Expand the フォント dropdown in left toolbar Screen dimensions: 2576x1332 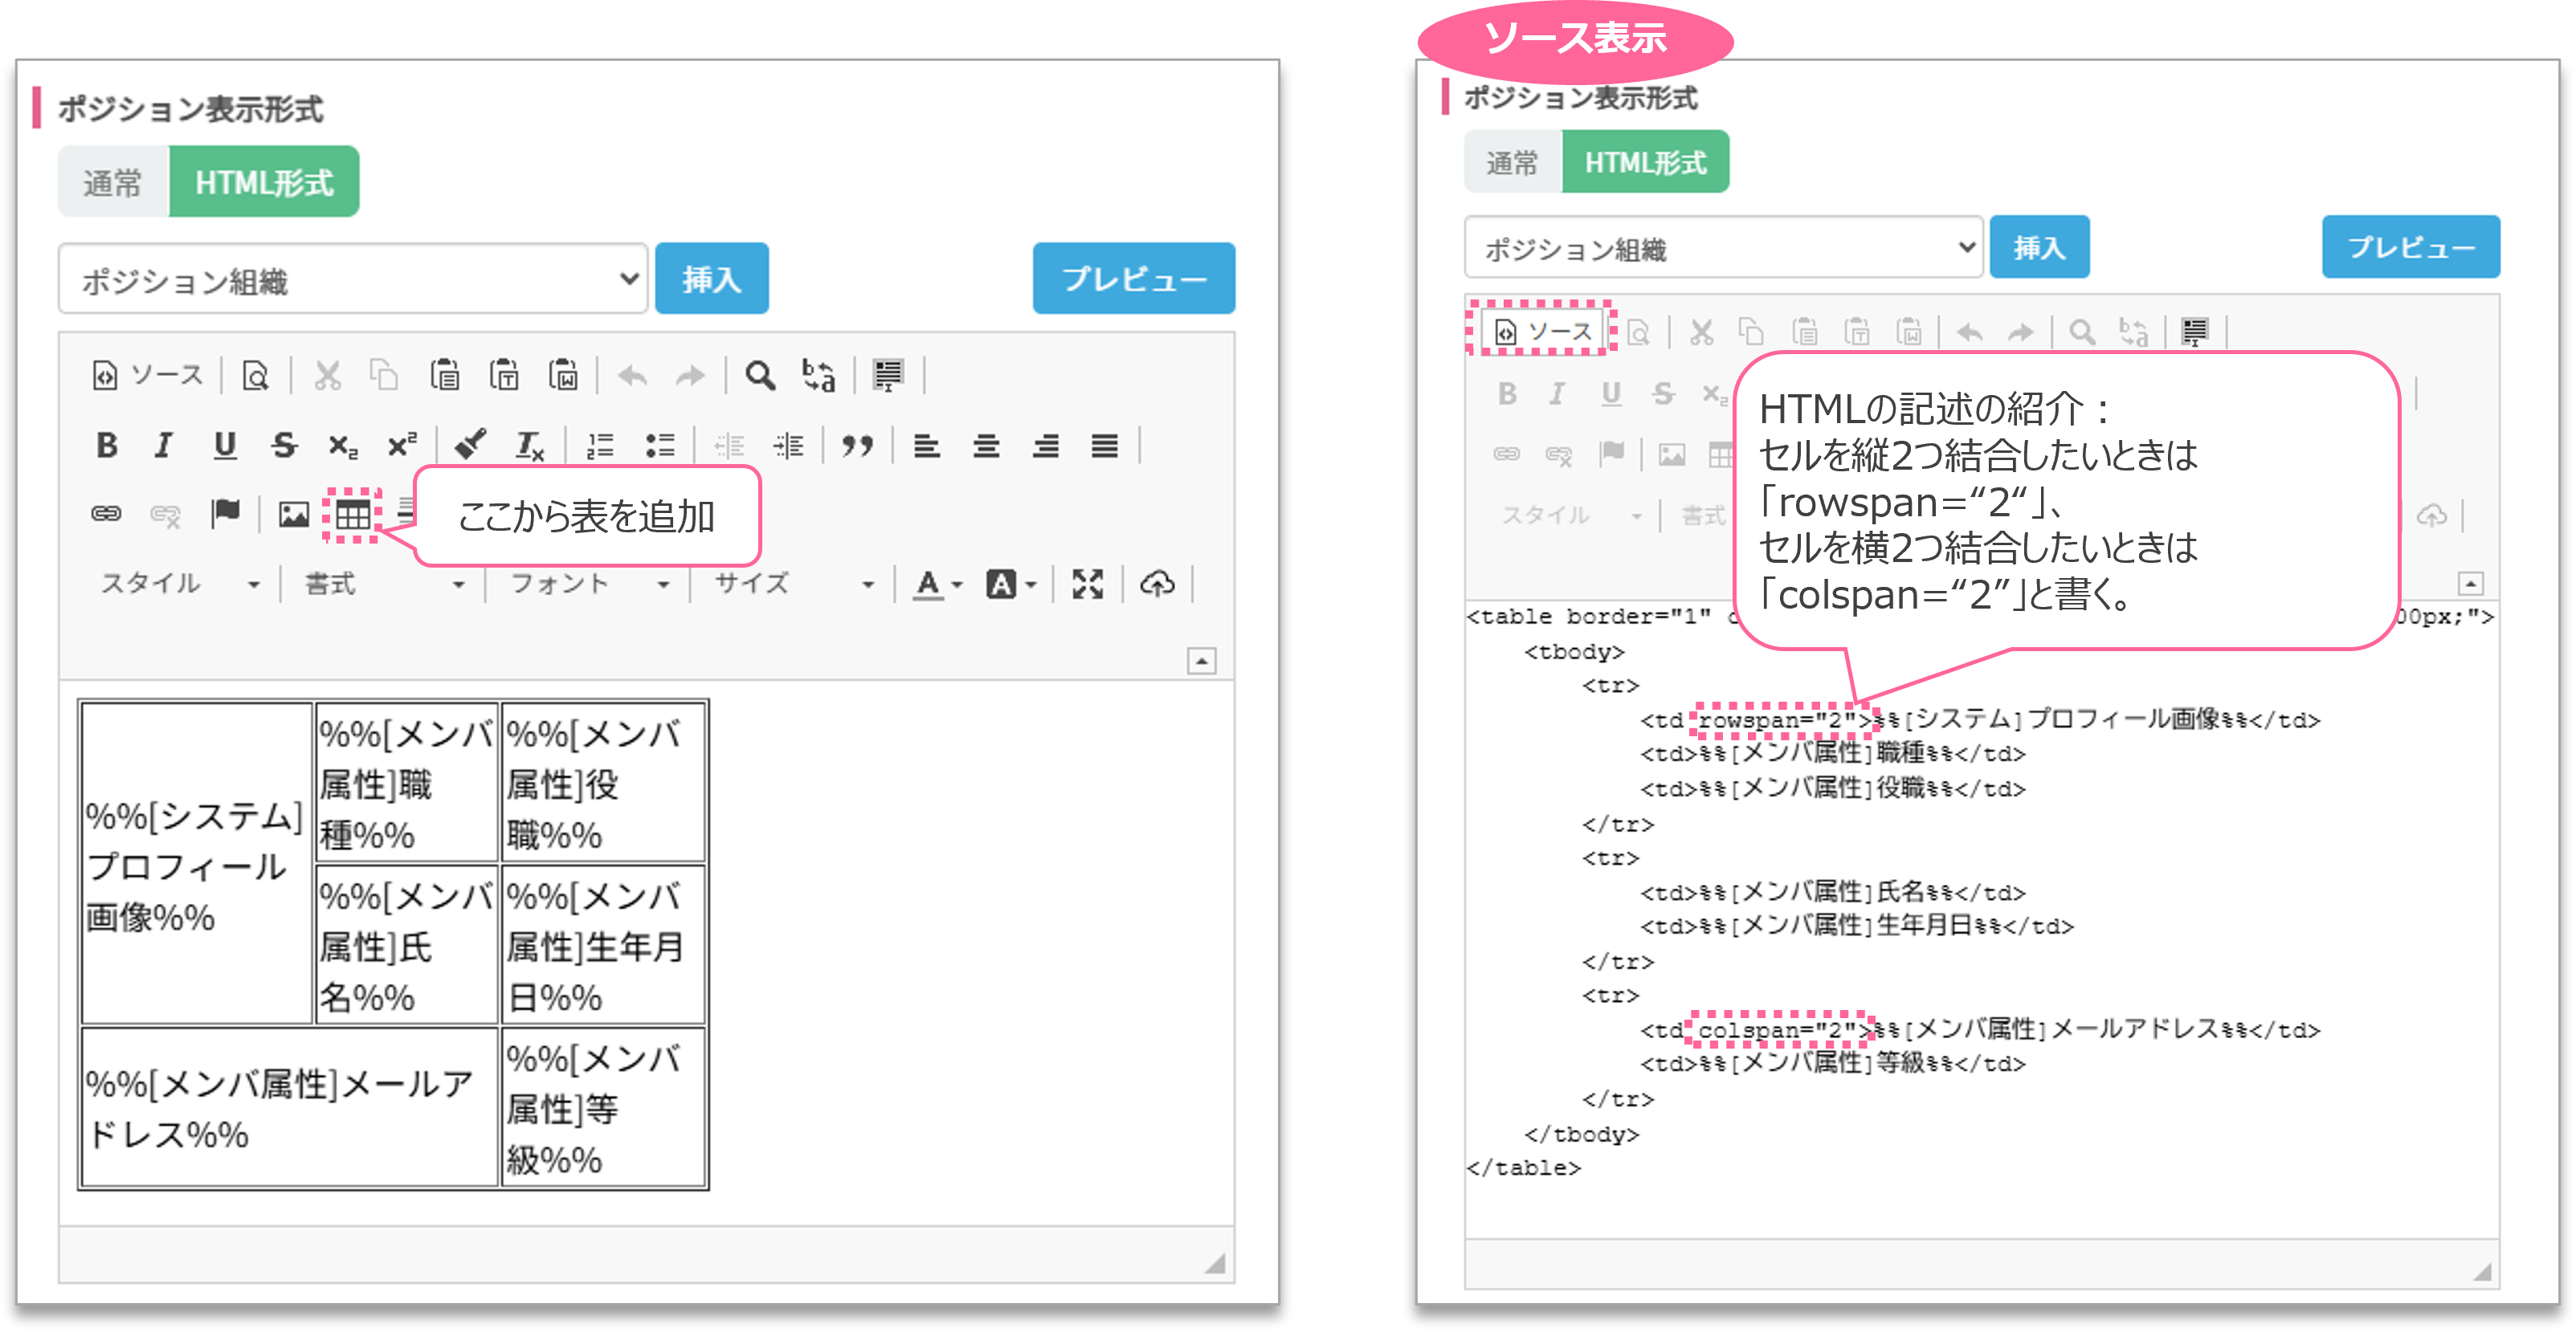[x=587, y=584]
